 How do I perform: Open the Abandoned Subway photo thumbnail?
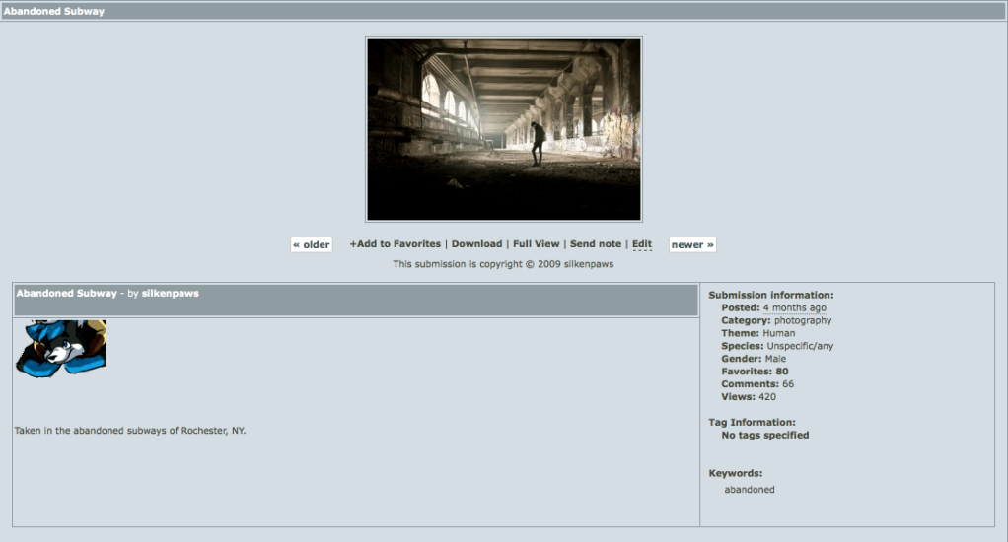[x=503, y=129]
